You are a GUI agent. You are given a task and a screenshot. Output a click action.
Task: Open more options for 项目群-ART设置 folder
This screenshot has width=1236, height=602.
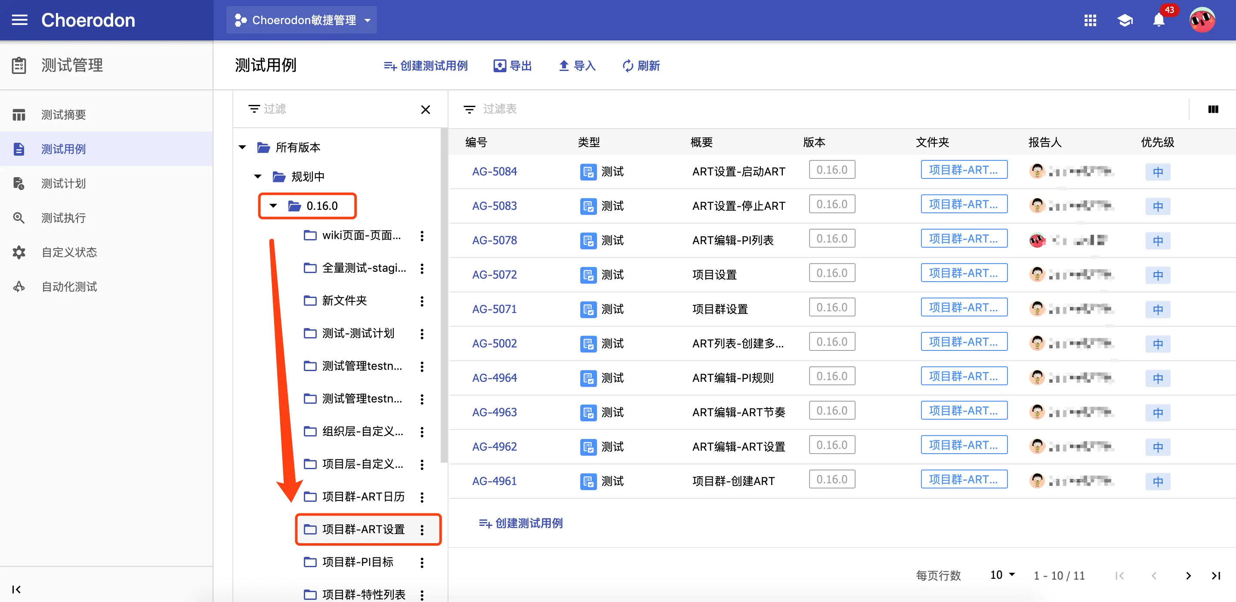tap(422, 530)
